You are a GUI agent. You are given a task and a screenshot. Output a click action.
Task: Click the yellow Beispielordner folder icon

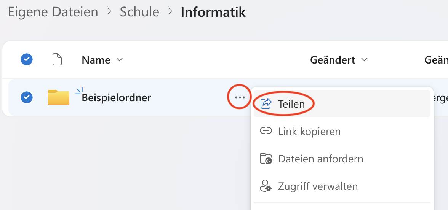coord(59,97)
